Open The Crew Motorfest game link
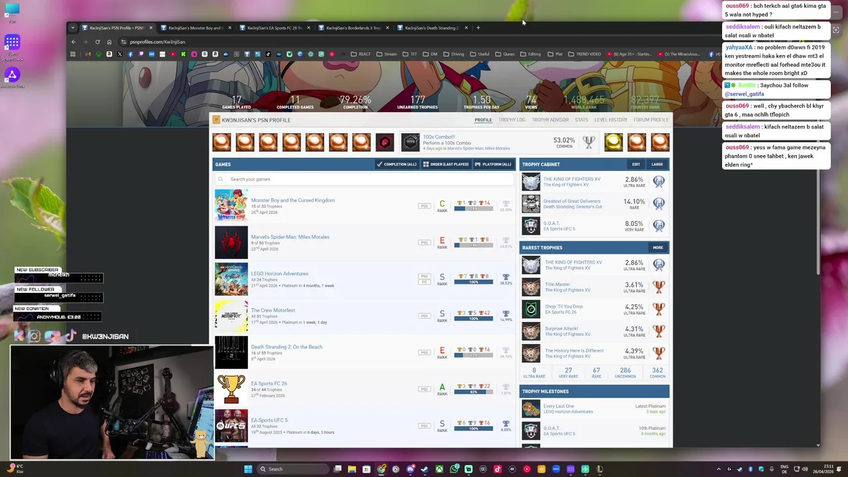 (x=273, y=310)
